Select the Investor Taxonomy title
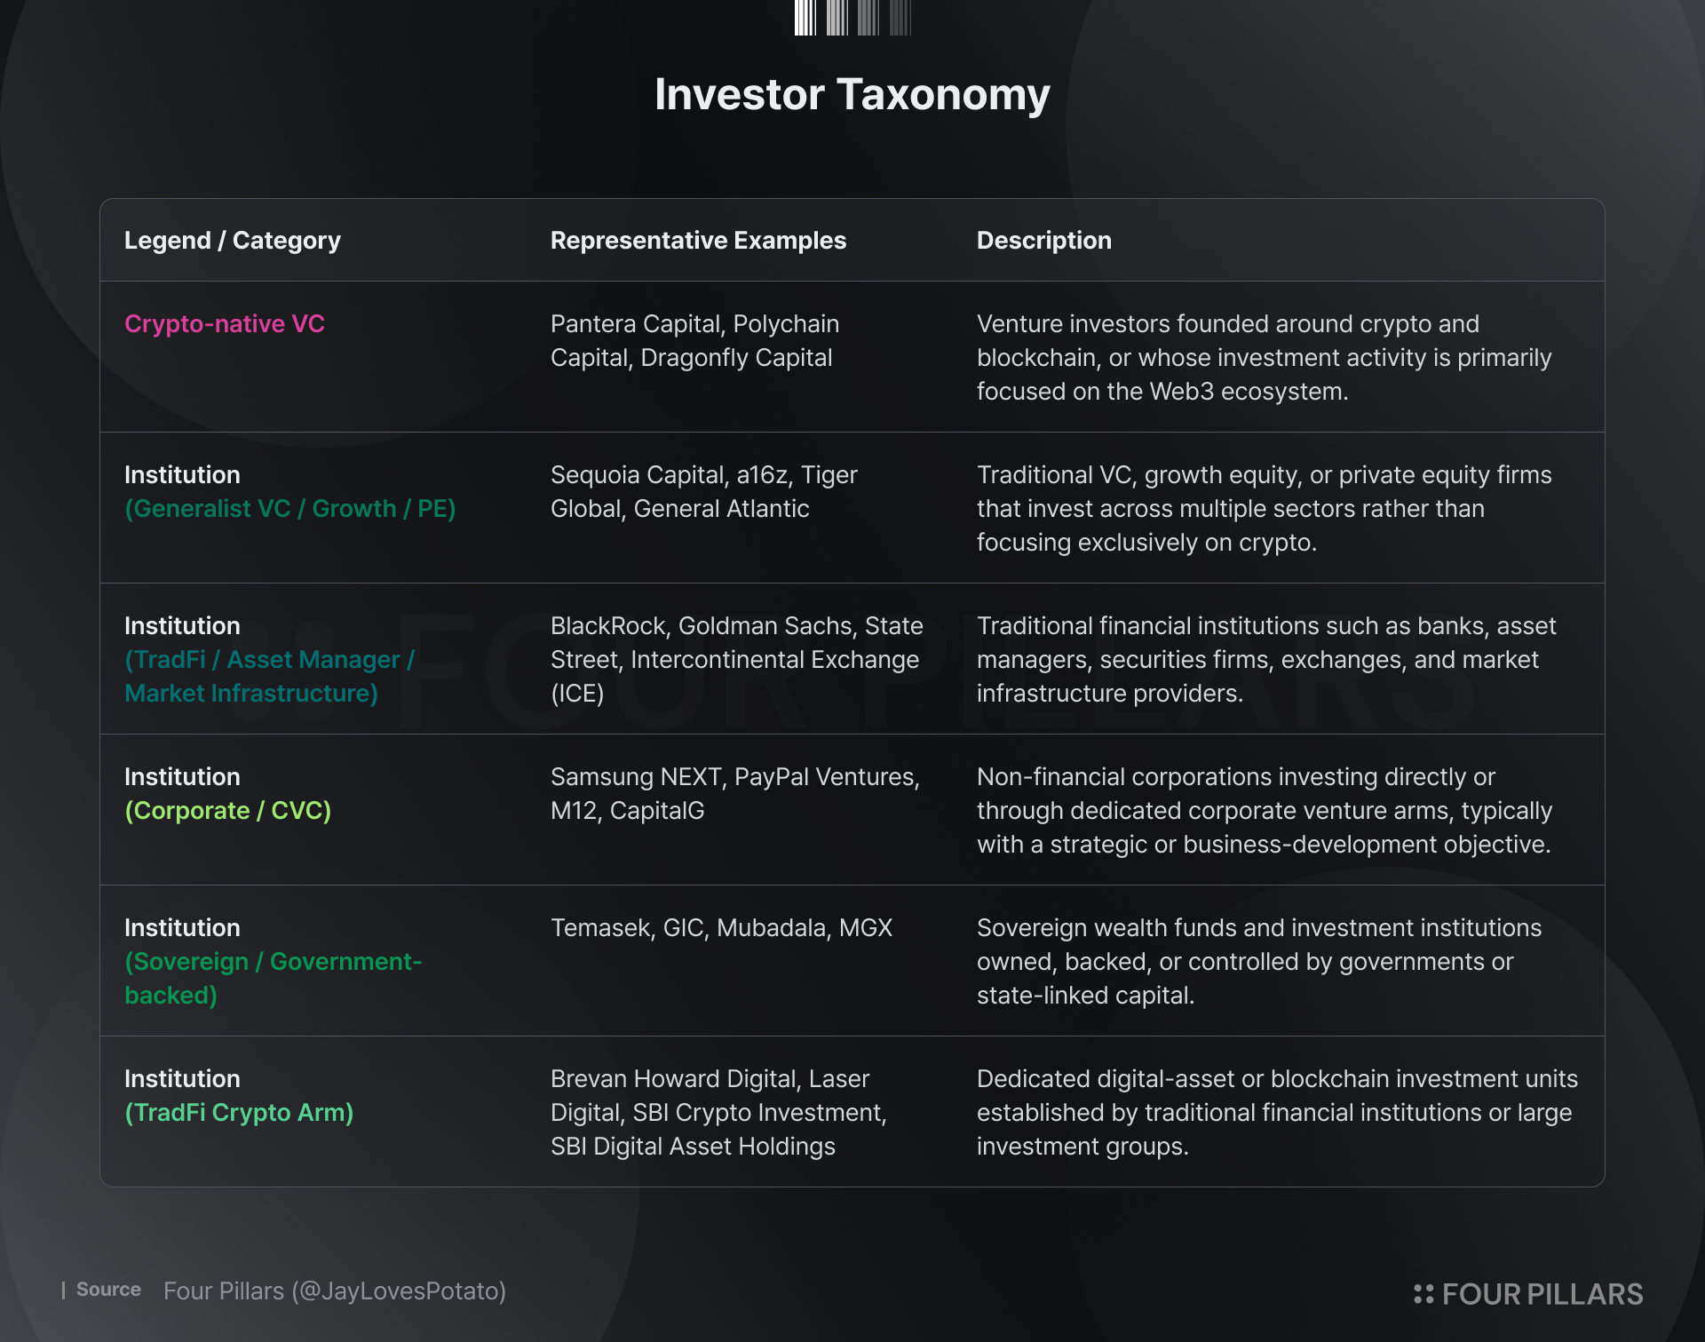The image size is (1705, 1342). 852,94
